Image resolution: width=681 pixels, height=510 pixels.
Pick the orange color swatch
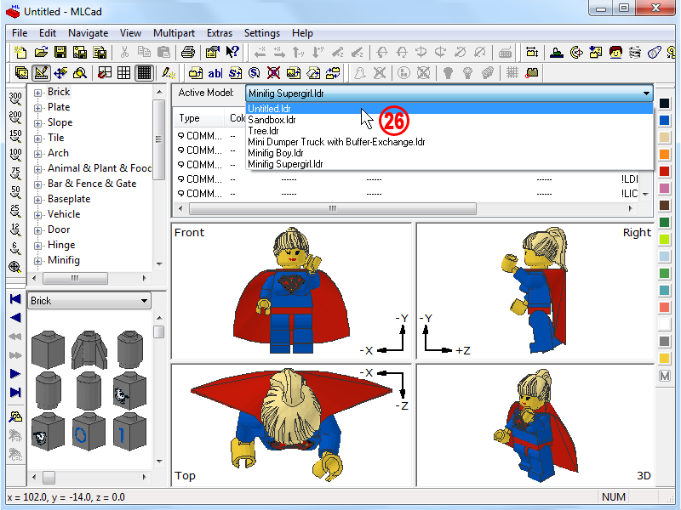click(x=664, y=155)
